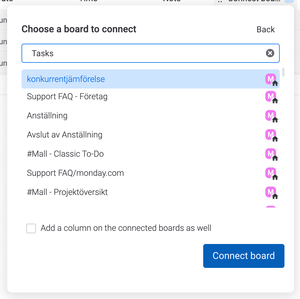The width and height of the screenshot is (300, 299).
Task: Pick the Support FAQ/monday.com board
Action: 151,173
